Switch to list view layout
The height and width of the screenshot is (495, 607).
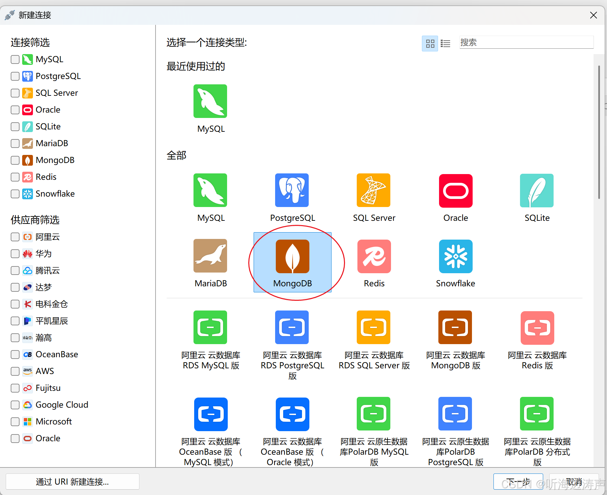445,43
